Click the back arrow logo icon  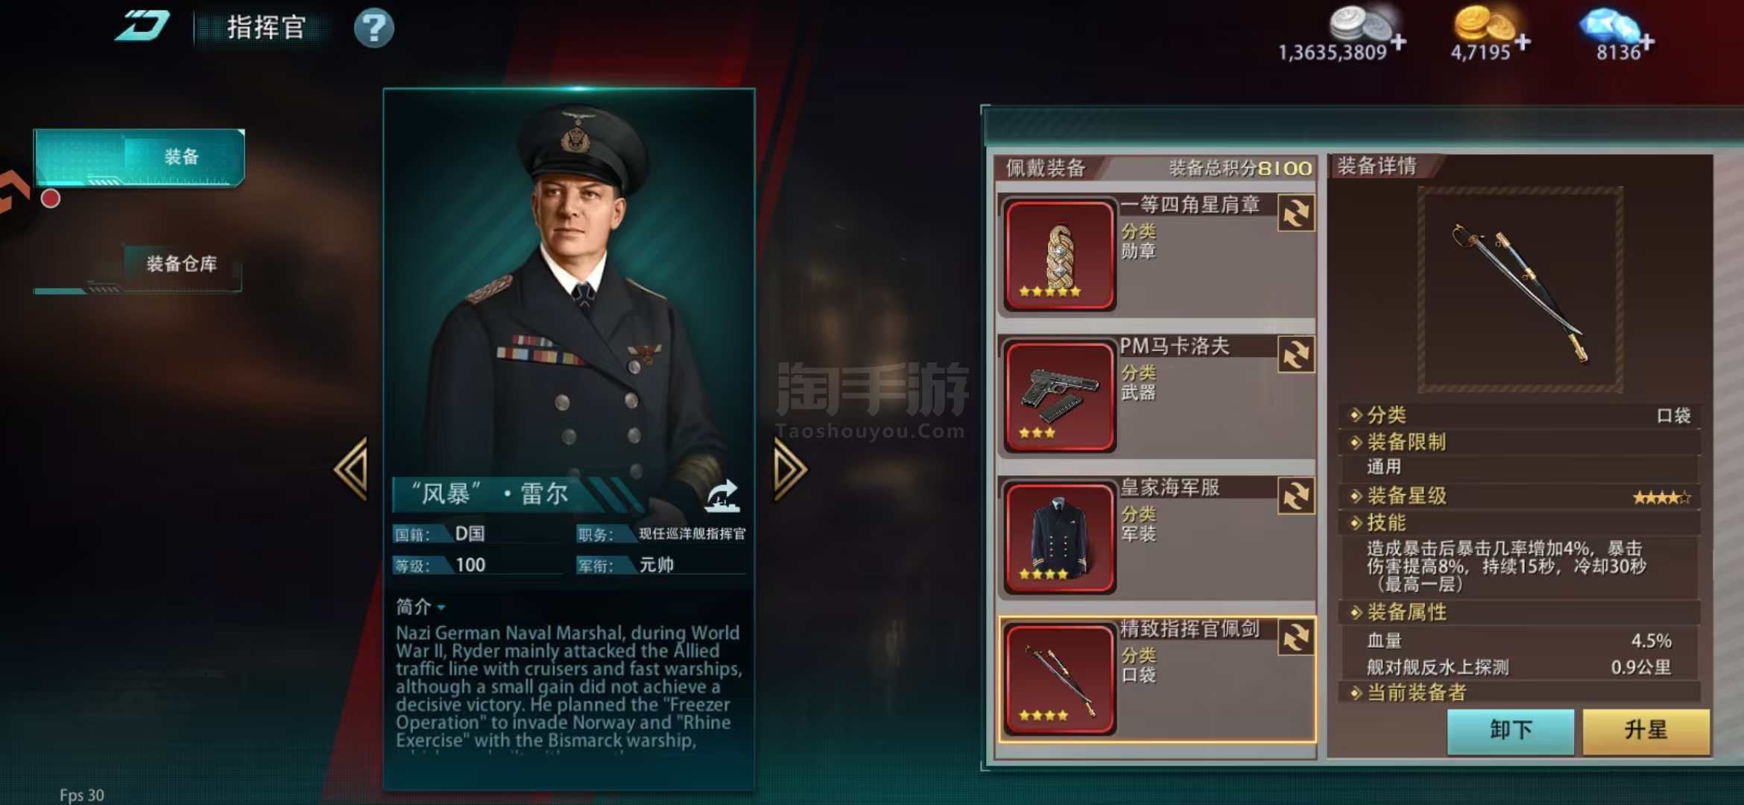pyautogui.click(x=142, y=28)
